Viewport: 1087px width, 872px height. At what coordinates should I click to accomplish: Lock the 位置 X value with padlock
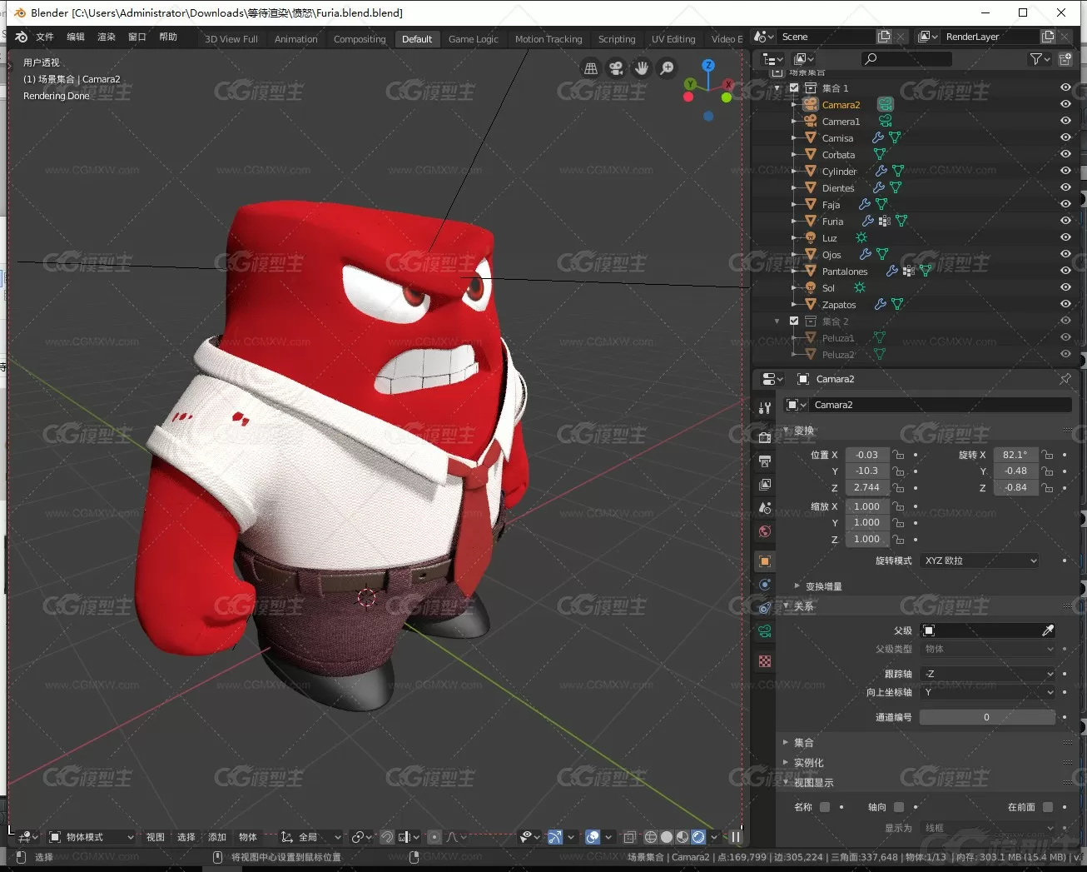coord(898,455)
